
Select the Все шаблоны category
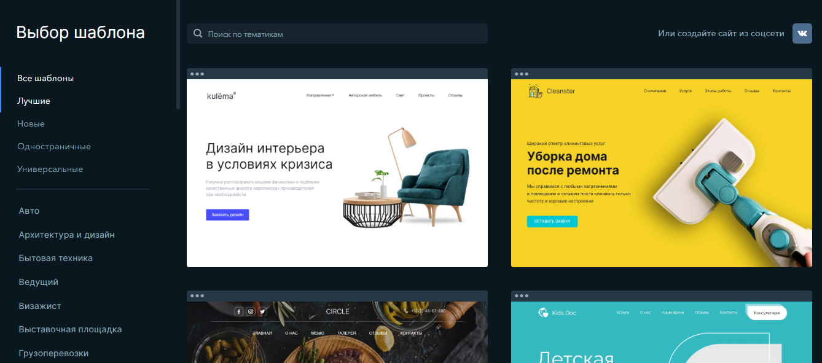tap(45, 78)
